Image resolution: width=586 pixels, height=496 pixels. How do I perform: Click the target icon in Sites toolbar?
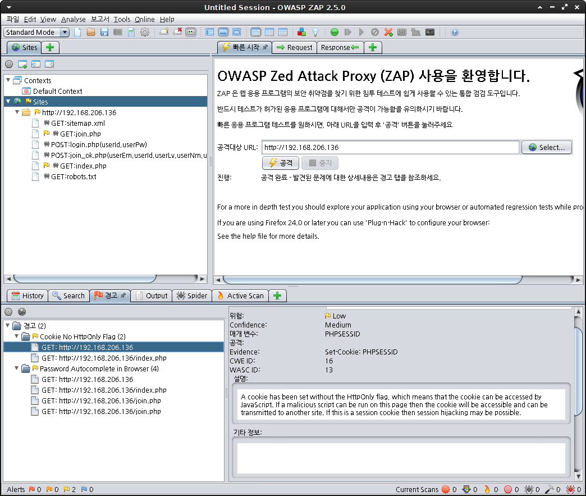pos(9,64)
